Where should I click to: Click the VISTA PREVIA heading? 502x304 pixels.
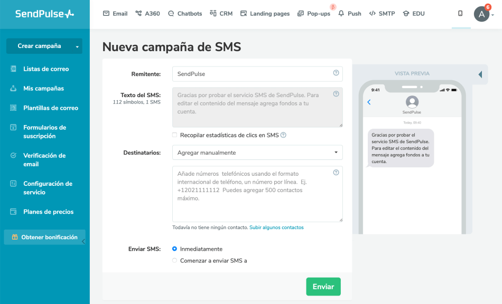(x=412, y=73)
